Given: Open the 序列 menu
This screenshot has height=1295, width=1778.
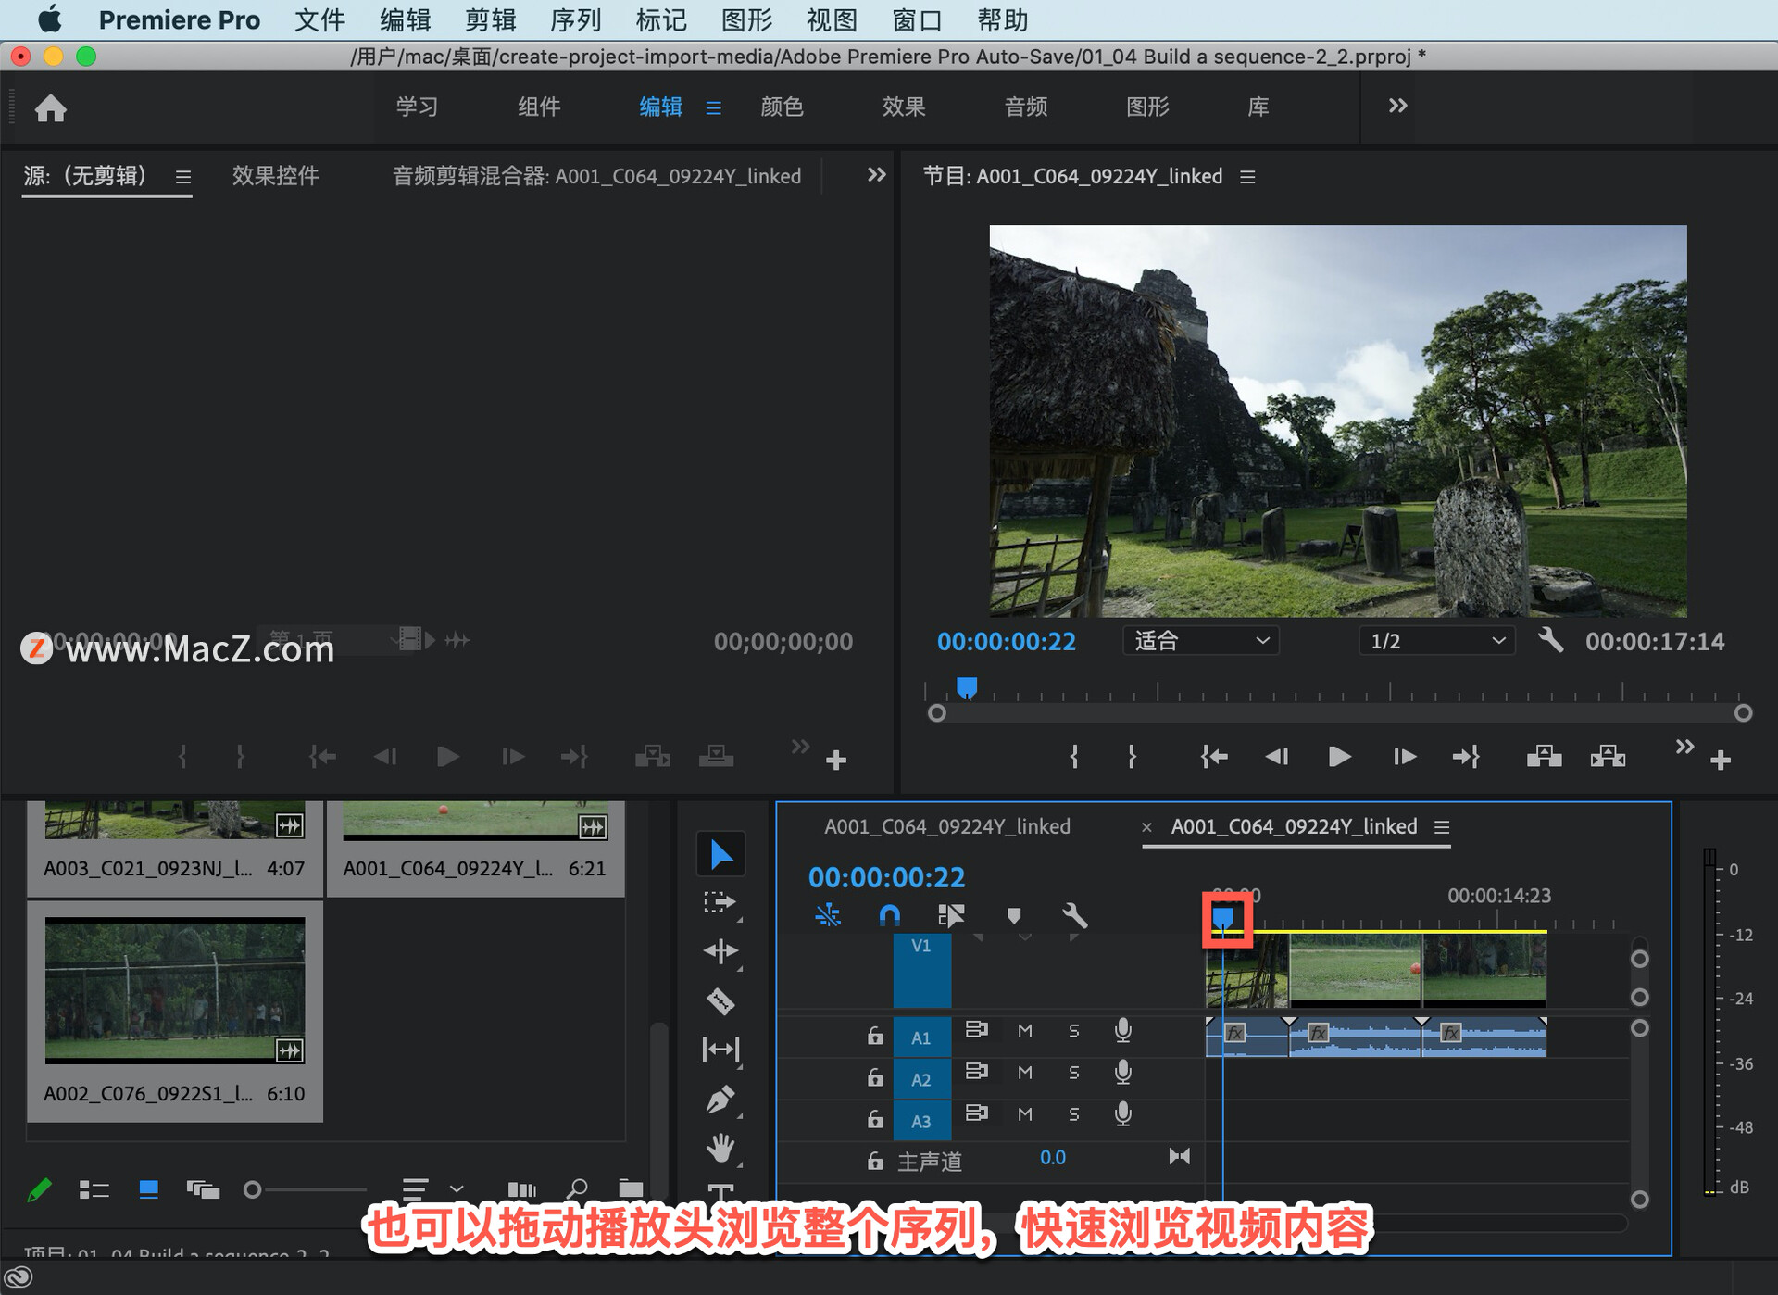Looking at the screenshot, I should 575,19.
